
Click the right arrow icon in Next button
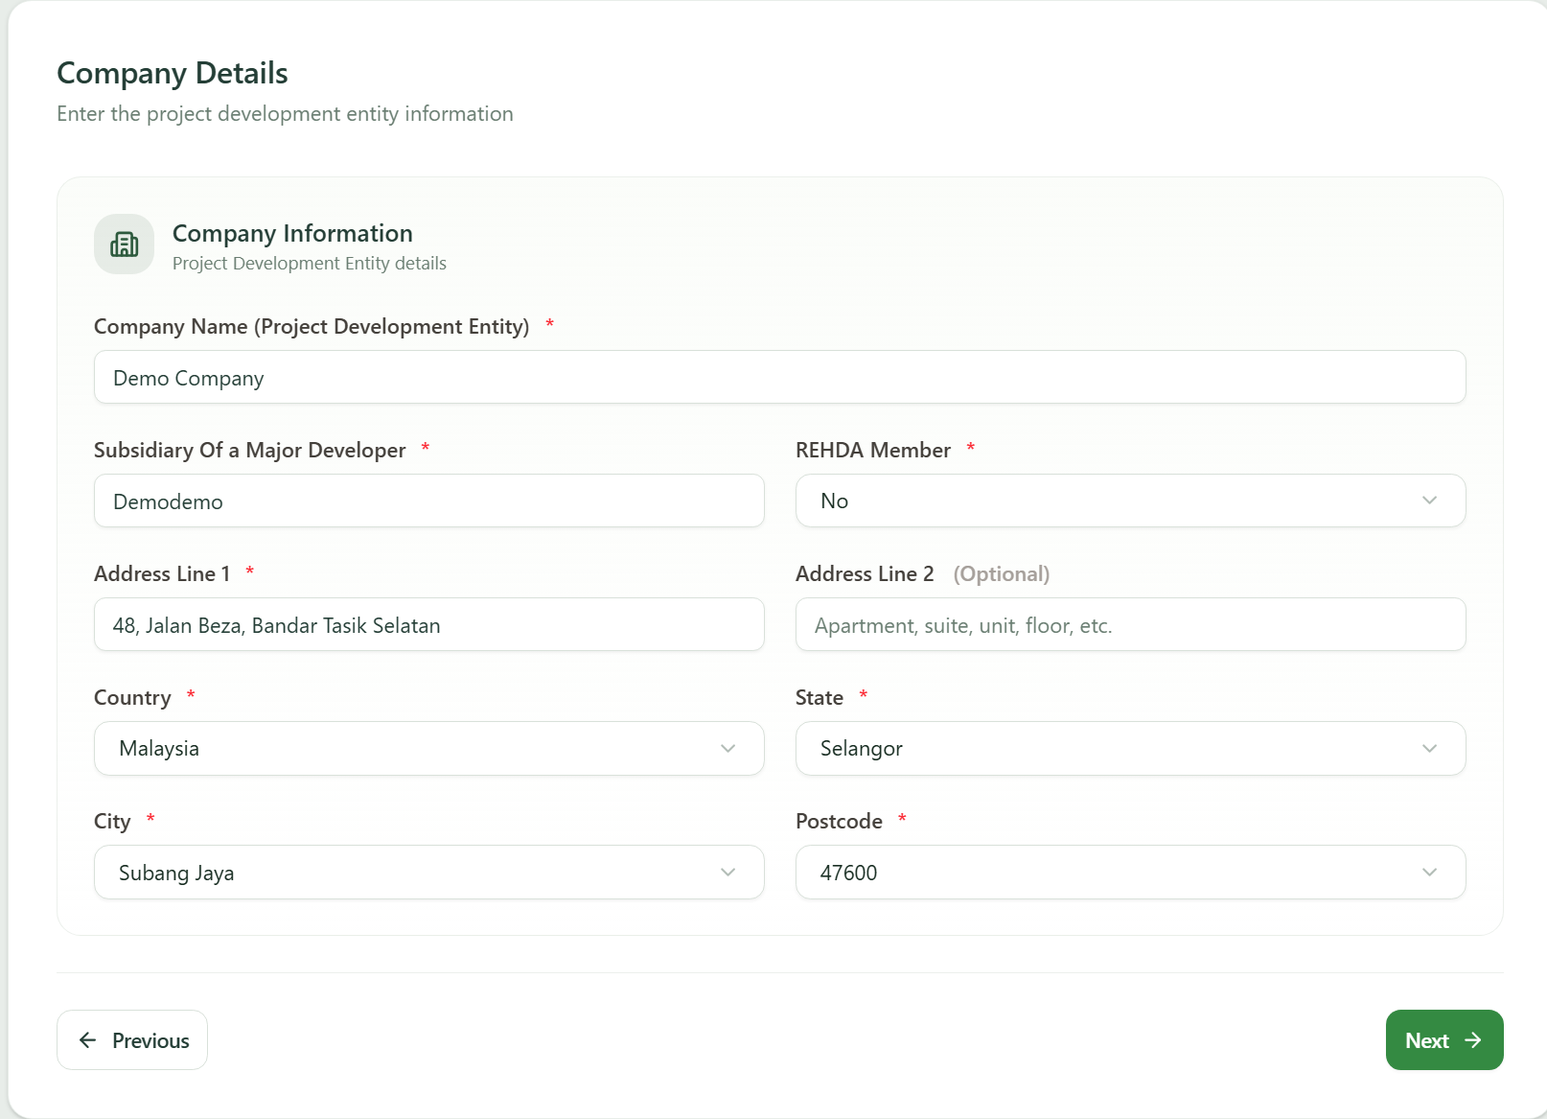pyautogui.click(x=1473, y=1040)
